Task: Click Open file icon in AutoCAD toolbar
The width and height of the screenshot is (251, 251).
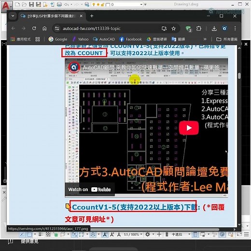Action: point(24,4)
